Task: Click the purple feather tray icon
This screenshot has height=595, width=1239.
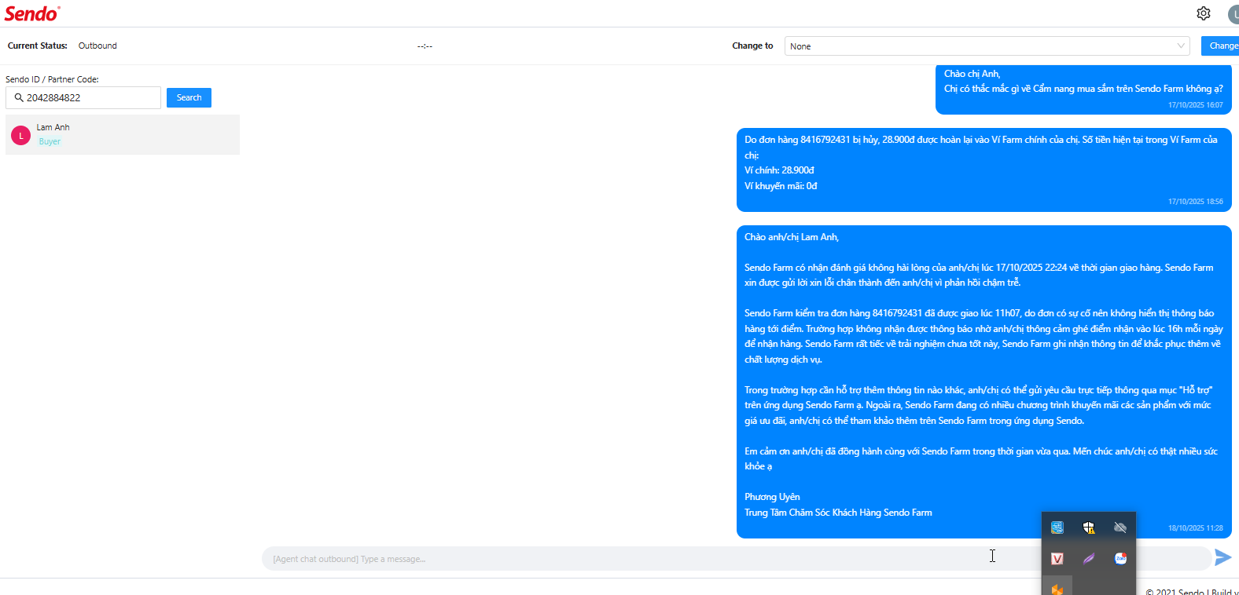Action: pyautogui.click(x=1089, y=559)
